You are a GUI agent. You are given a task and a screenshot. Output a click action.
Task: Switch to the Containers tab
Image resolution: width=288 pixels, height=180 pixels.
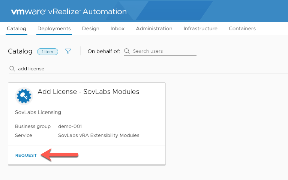point(242,28)
